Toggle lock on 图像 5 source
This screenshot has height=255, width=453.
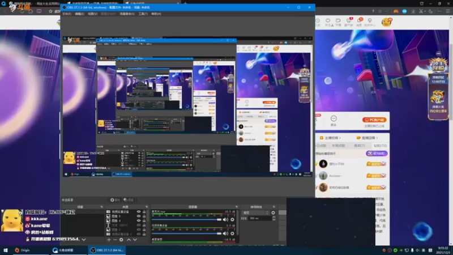coord(144,216)
